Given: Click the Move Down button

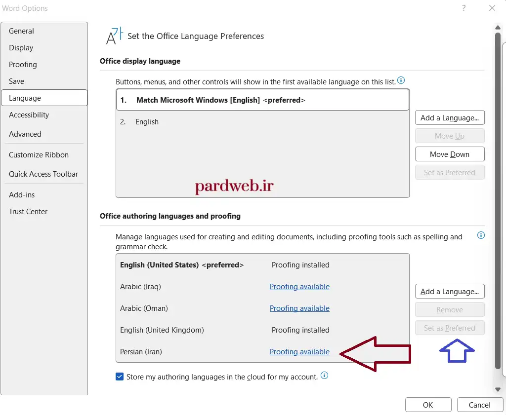Looking at the screenshot, I should tap(450, 154).
